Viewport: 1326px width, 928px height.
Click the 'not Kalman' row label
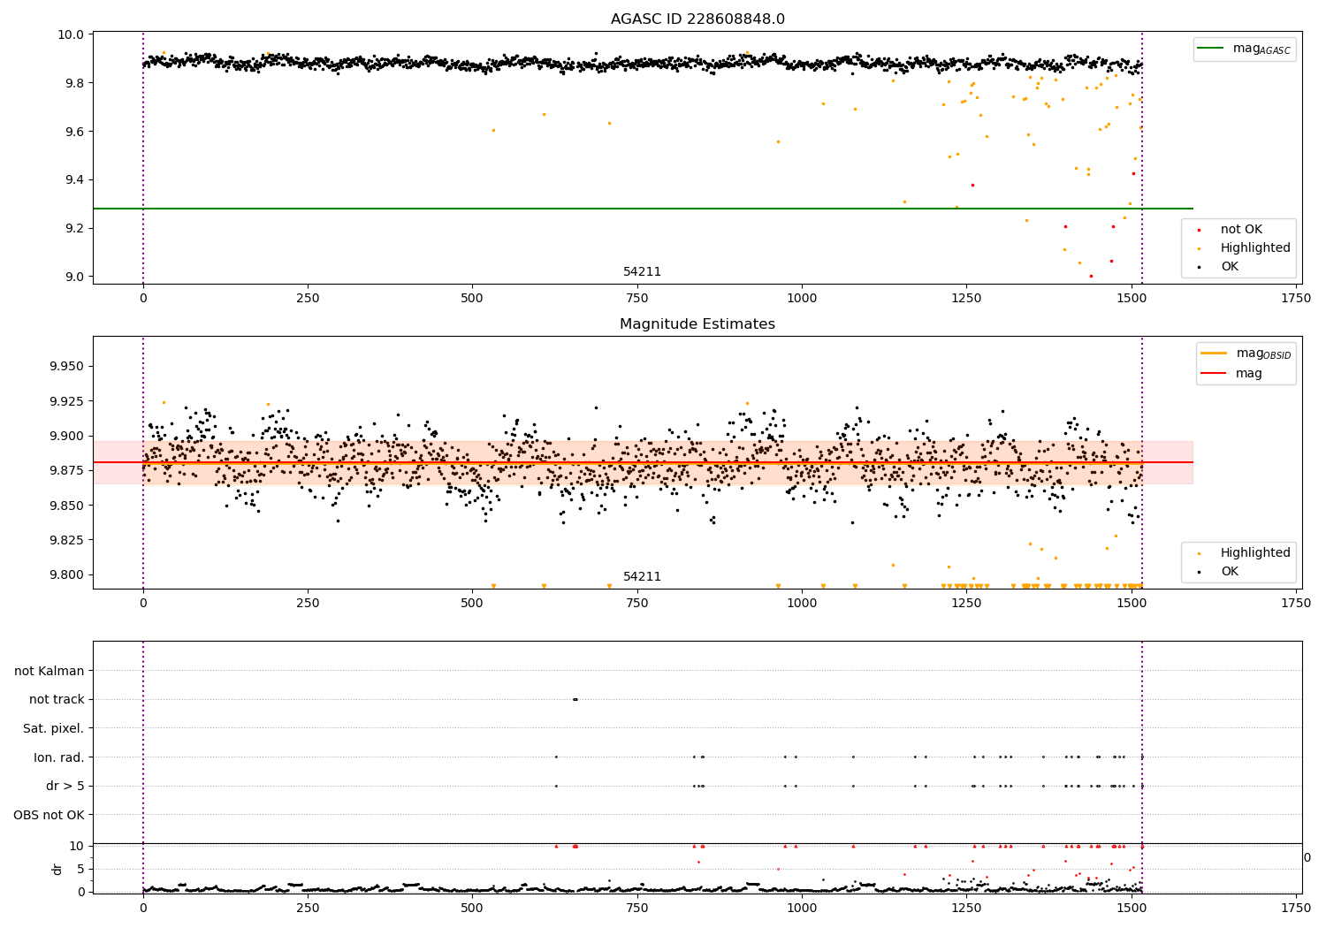tap(50, 671)
